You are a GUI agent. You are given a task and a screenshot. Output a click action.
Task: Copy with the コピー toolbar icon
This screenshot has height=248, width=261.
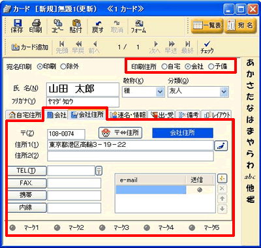point(57,26)
